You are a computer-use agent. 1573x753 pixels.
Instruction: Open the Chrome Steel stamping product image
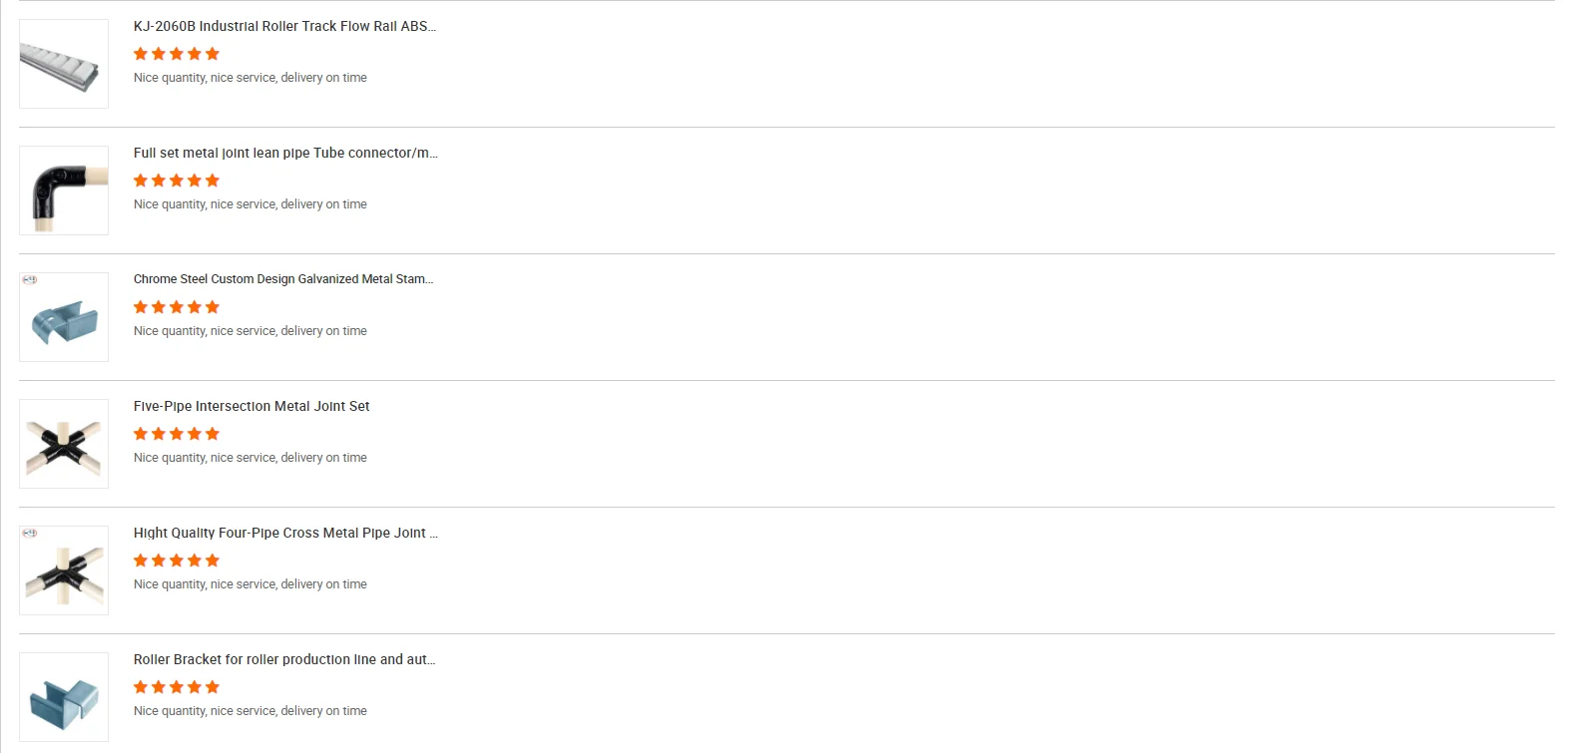tap(64, 317)
